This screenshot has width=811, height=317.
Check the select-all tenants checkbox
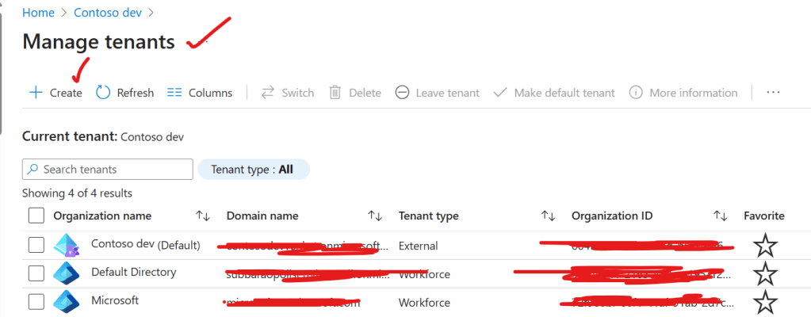(36, 216)
